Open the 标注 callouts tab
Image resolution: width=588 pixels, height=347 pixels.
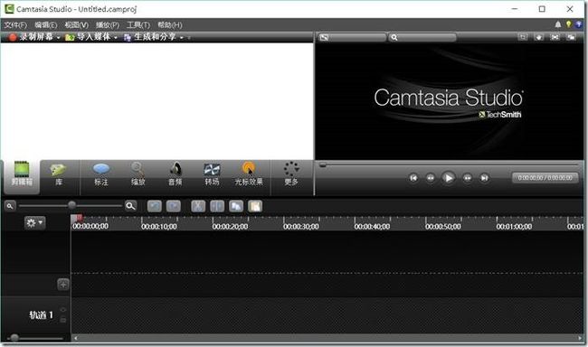coord(101,174)
